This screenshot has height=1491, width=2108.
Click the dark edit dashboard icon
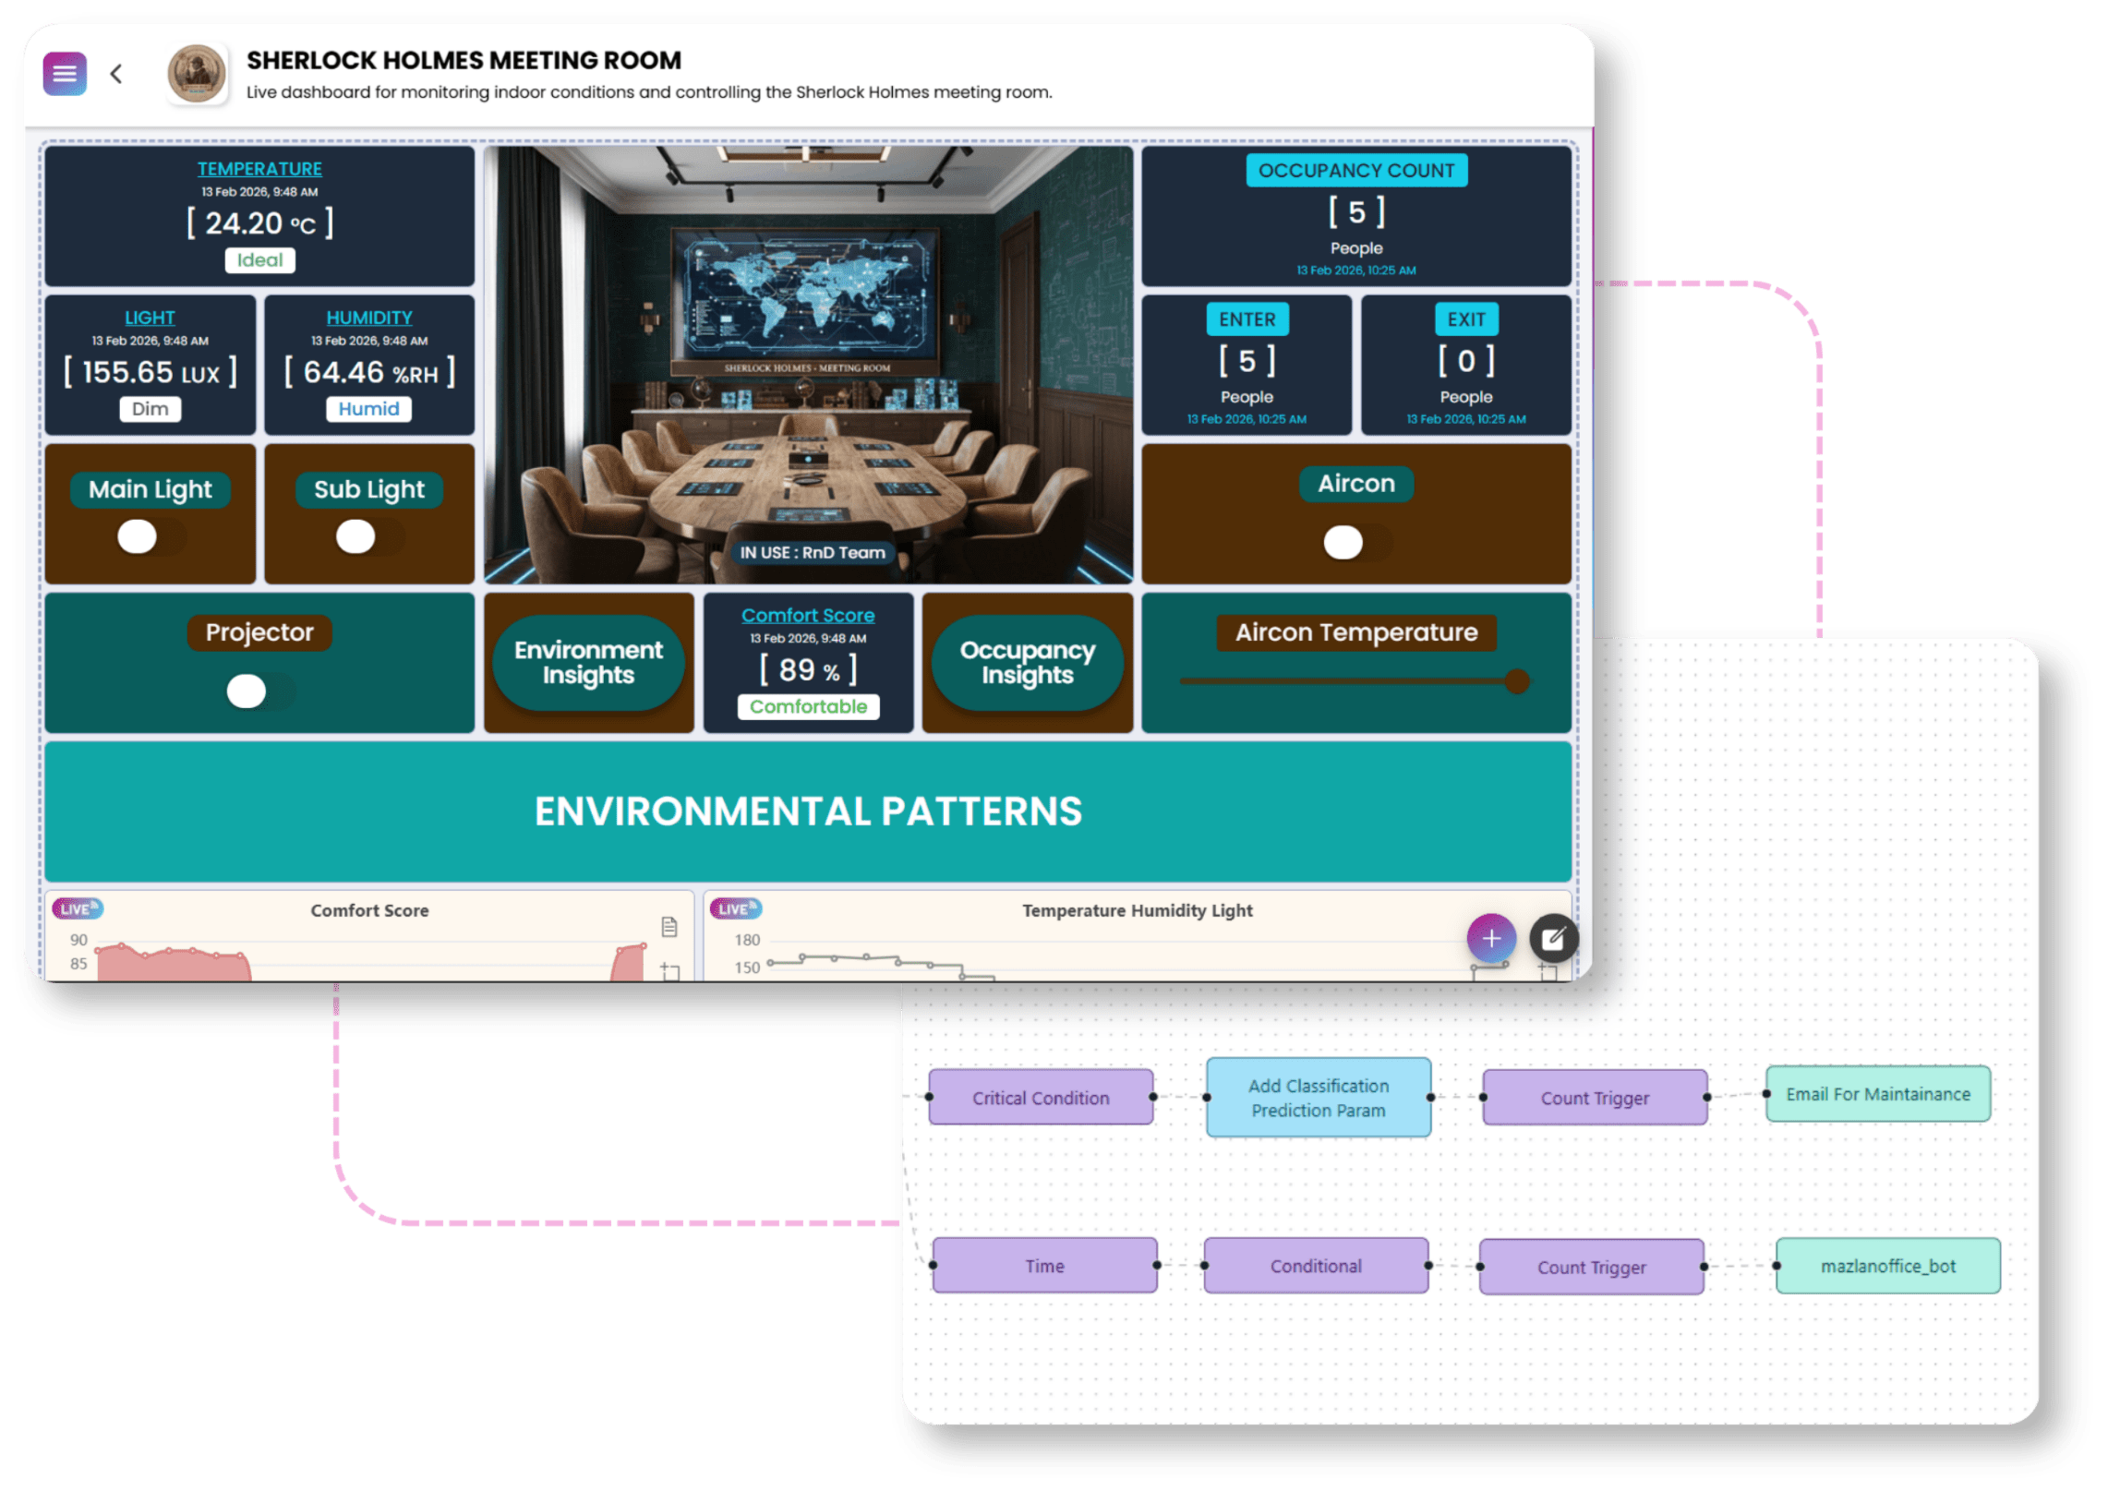1553,939
